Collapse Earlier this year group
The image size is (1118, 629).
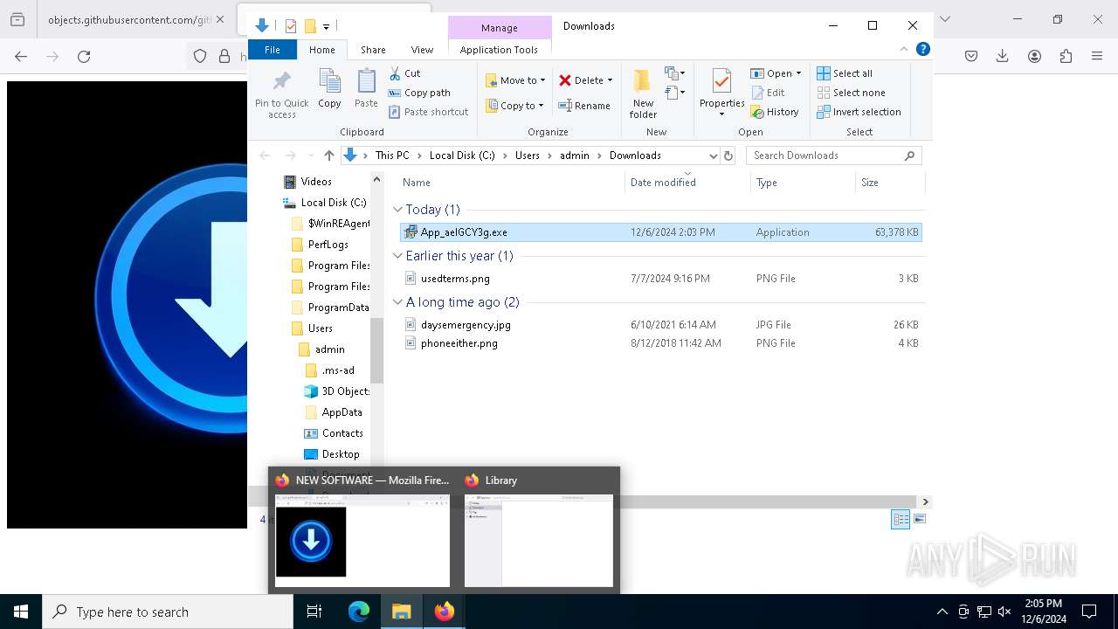point(398,256)
